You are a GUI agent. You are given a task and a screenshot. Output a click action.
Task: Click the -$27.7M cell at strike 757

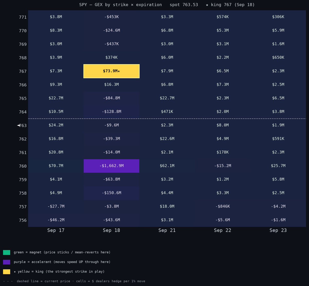click(x=56, y=207)
